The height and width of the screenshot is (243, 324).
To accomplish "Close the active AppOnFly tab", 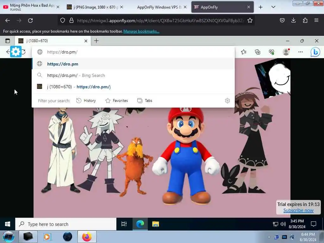I will tap(249, 7).
